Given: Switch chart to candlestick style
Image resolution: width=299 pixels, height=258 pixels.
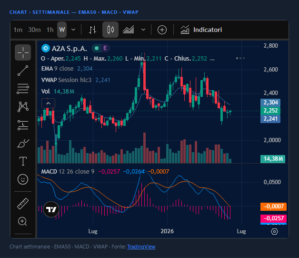Looking at the screenshot, I should point(110,30).
